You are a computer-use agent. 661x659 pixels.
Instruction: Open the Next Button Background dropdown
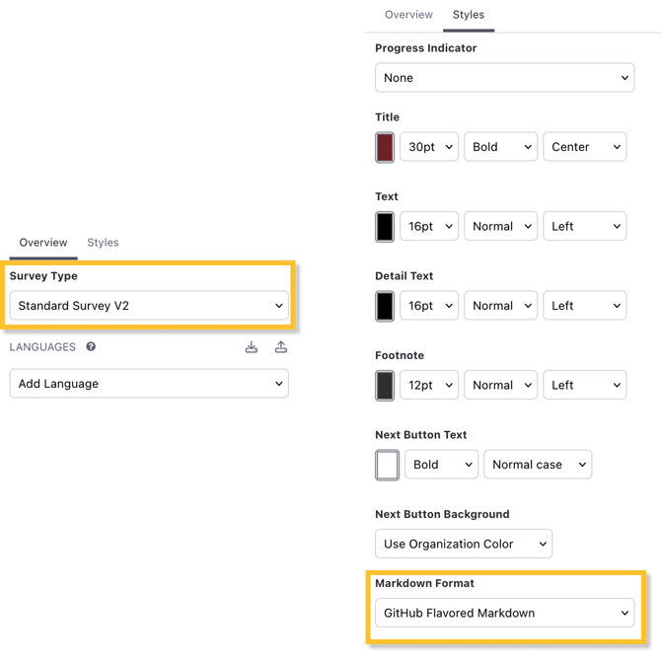[x=464, y=544]
